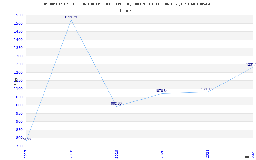
Task: Click the 'Anno' x-axis title
Action: click(248, 157)
